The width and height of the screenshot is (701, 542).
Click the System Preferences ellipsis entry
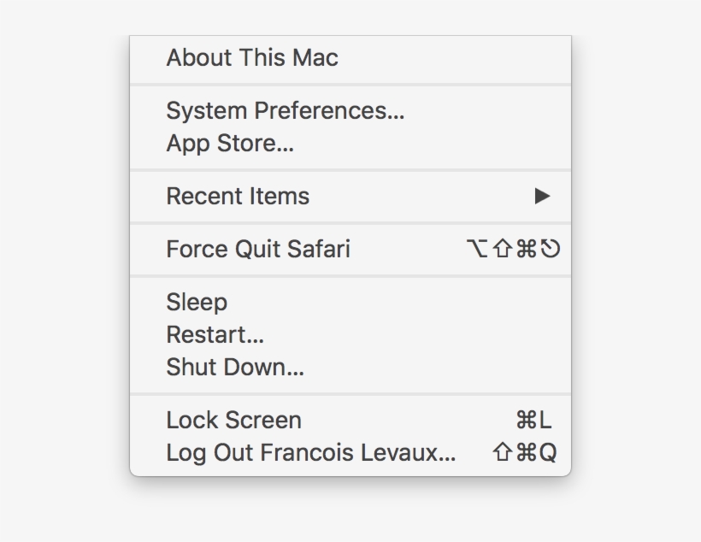click(x=286, y=111)
